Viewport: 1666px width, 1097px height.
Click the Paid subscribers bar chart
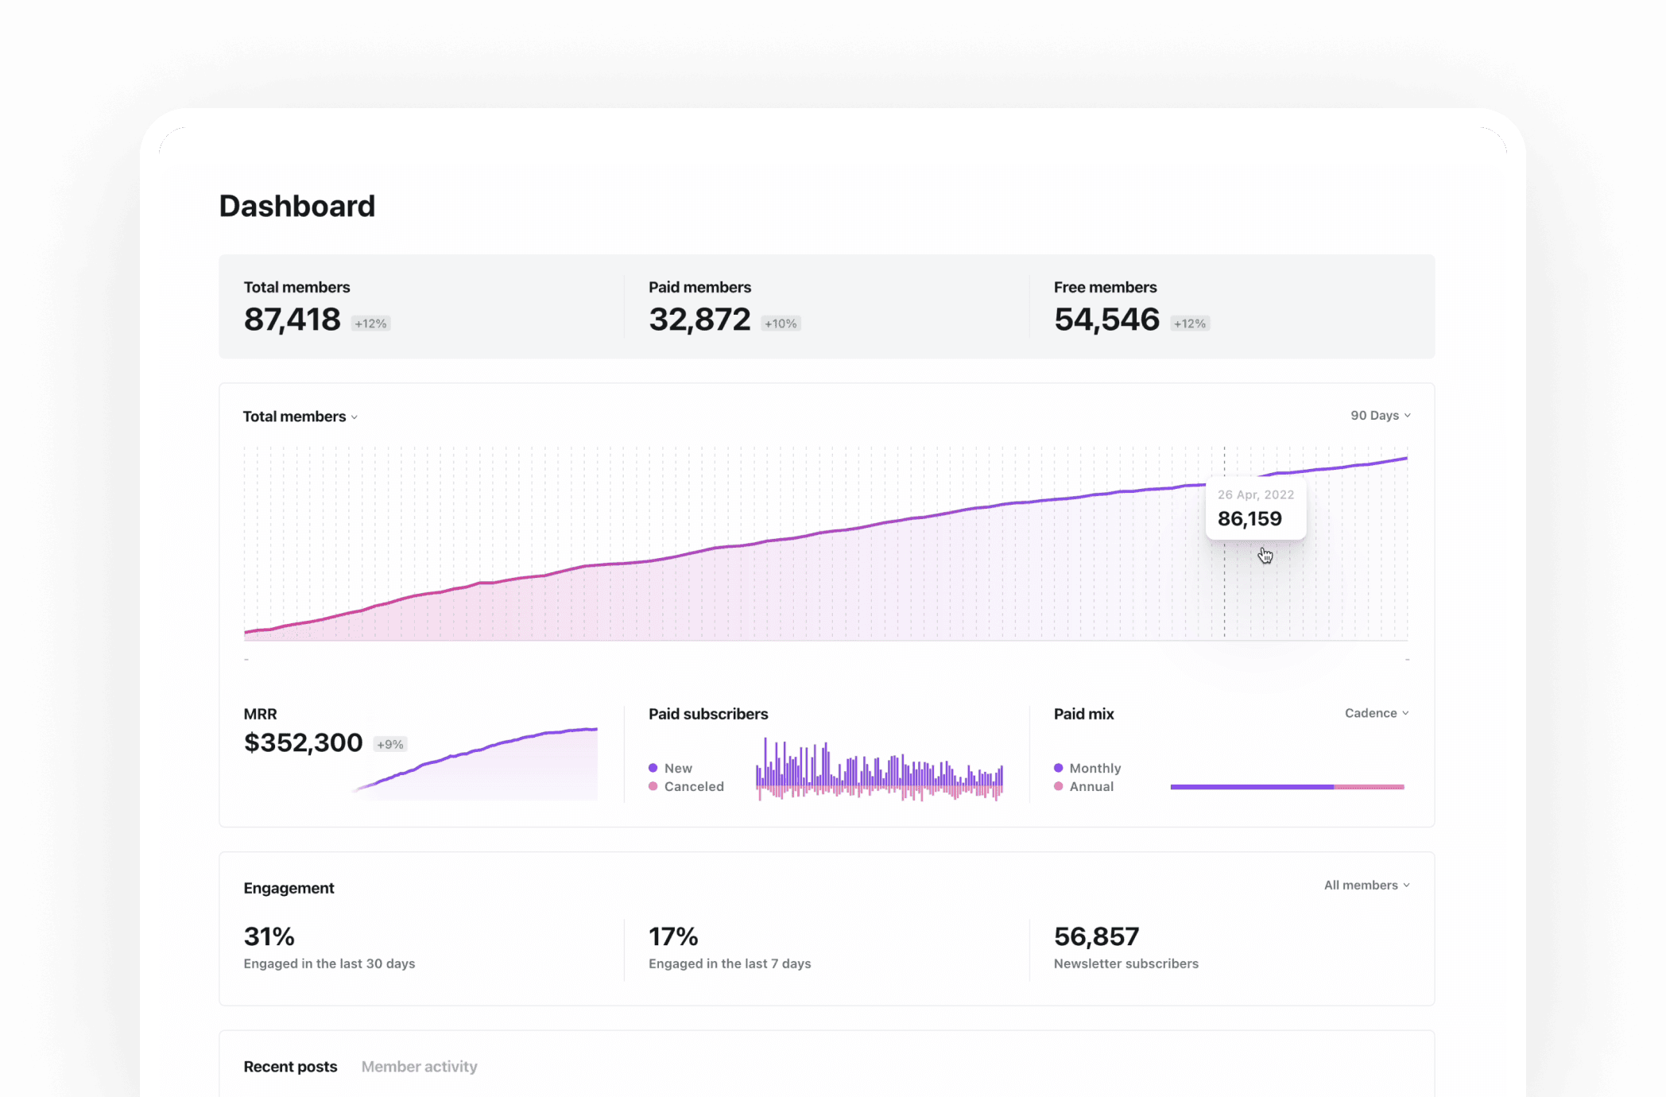tap(879, 769)
